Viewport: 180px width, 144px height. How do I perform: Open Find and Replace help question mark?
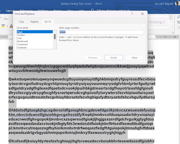pyautogui.click(x=132, y=14)
